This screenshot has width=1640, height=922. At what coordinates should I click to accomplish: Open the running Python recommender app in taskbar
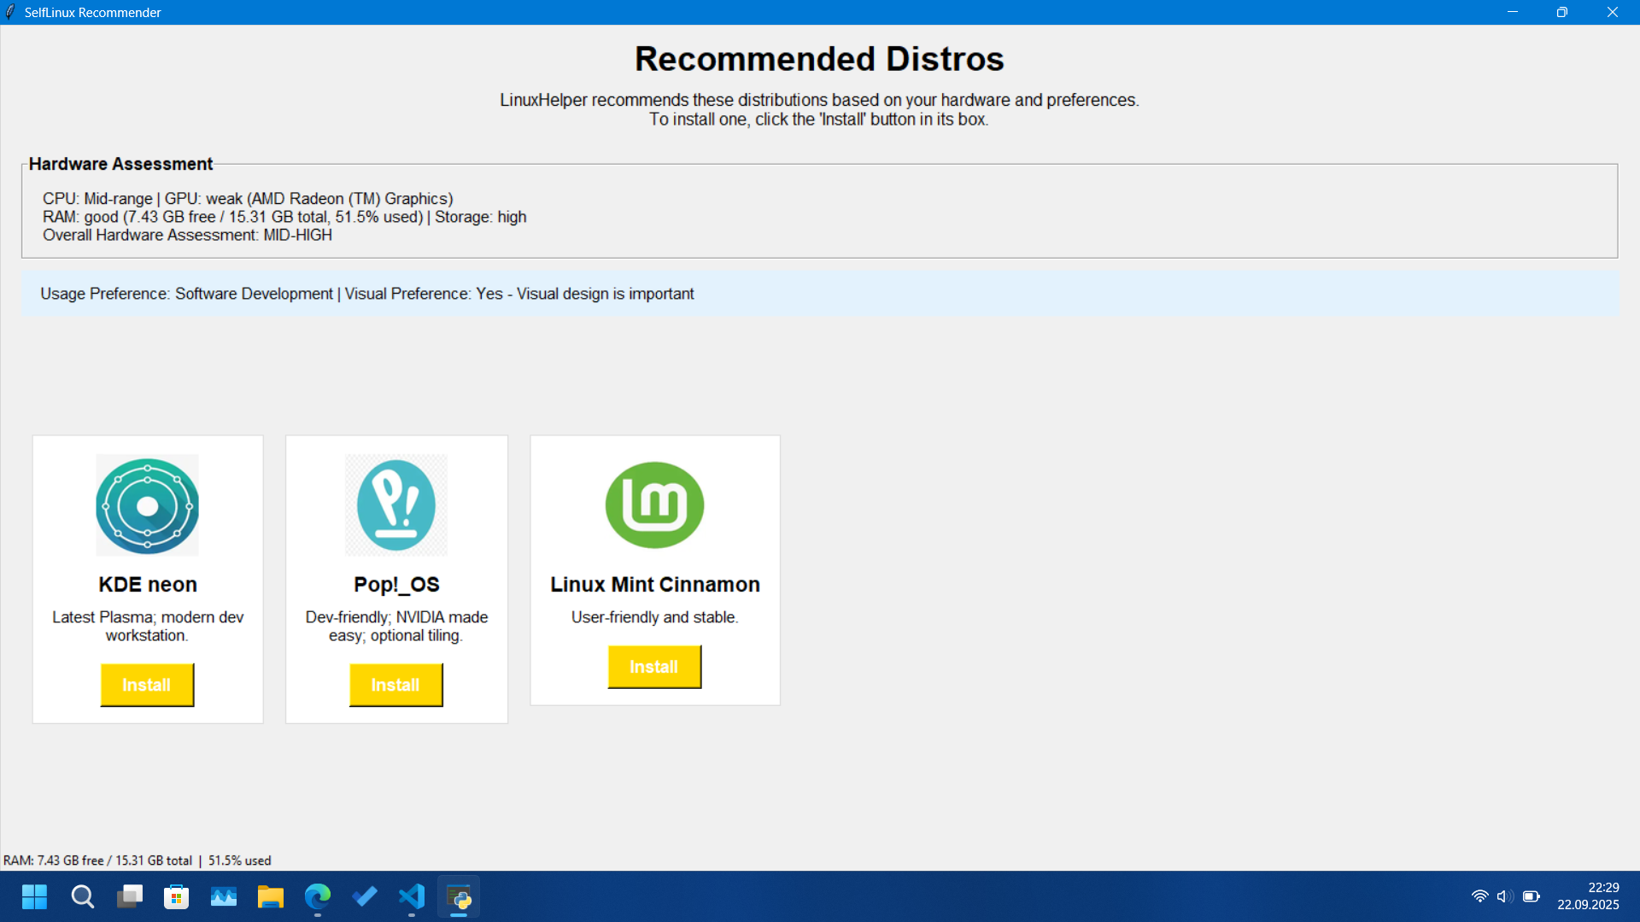[459, 896]
